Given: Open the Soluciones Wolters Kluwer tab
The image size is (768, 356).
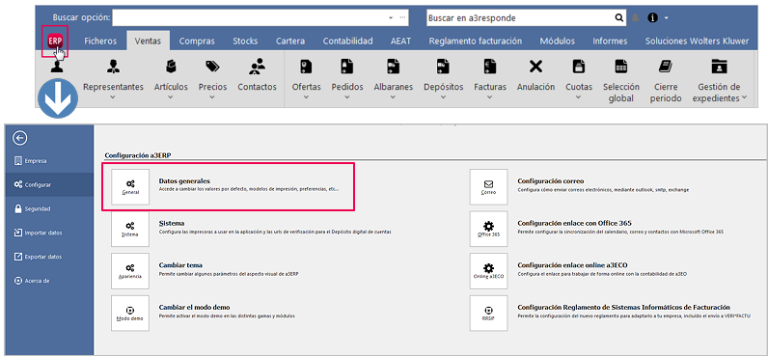Looking at the screenshot, I should click(697, 41).
